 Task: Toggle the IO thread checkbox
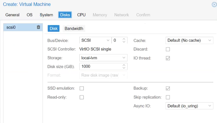168,58
